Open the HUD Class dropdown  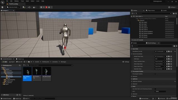click(x=160, y=59)
